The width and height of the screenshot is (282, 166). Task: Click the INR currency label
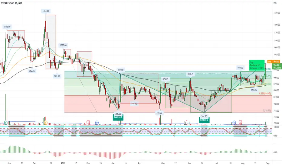coord(275,3)
